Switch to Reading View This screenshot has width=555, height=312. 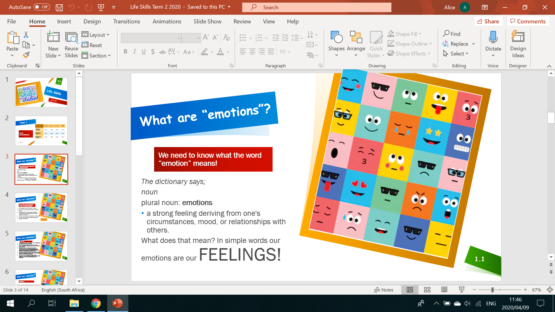[444, 290]
